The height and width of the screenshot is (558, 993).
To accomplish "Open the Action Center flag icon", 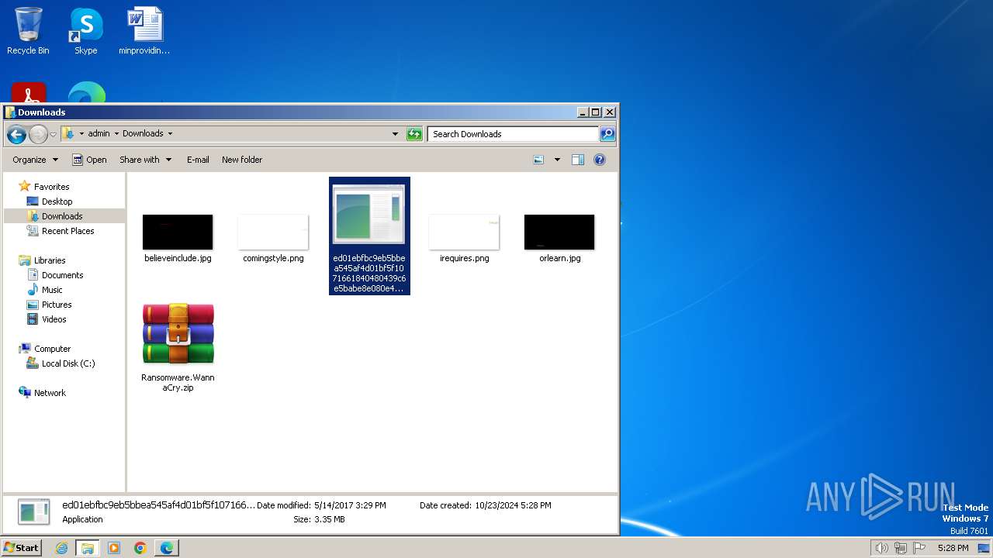I will click(919, 548).
